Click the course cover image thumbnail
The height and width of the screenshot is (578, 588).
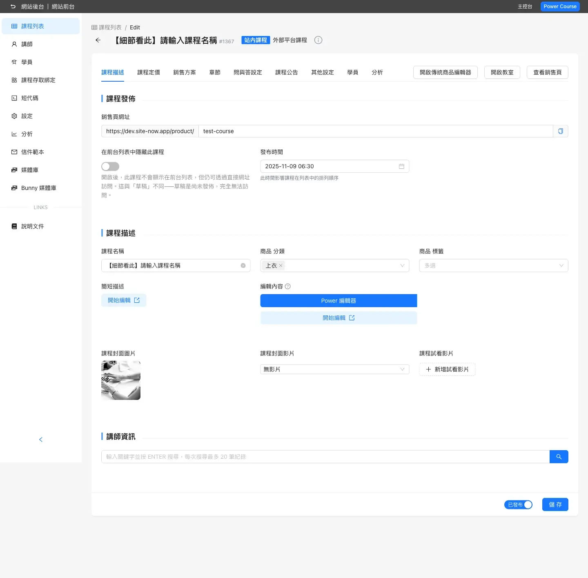pyautogui.click(x=121, y=380)
